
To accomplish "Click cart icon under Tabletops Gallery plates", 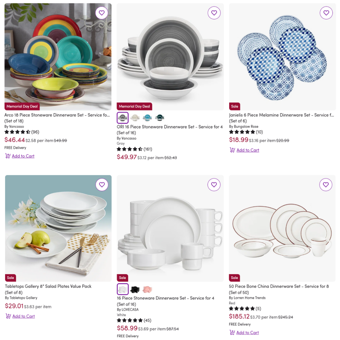I will (x=8, y=316).
